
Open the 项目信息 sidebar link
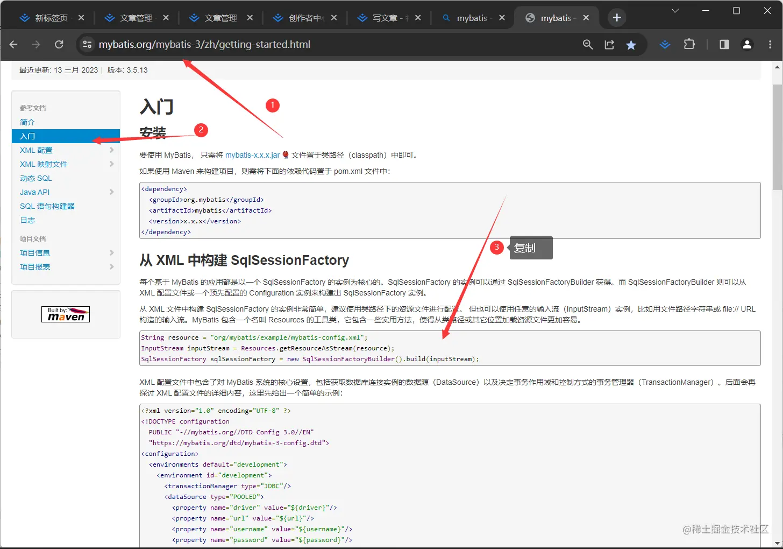coord(35,253)
